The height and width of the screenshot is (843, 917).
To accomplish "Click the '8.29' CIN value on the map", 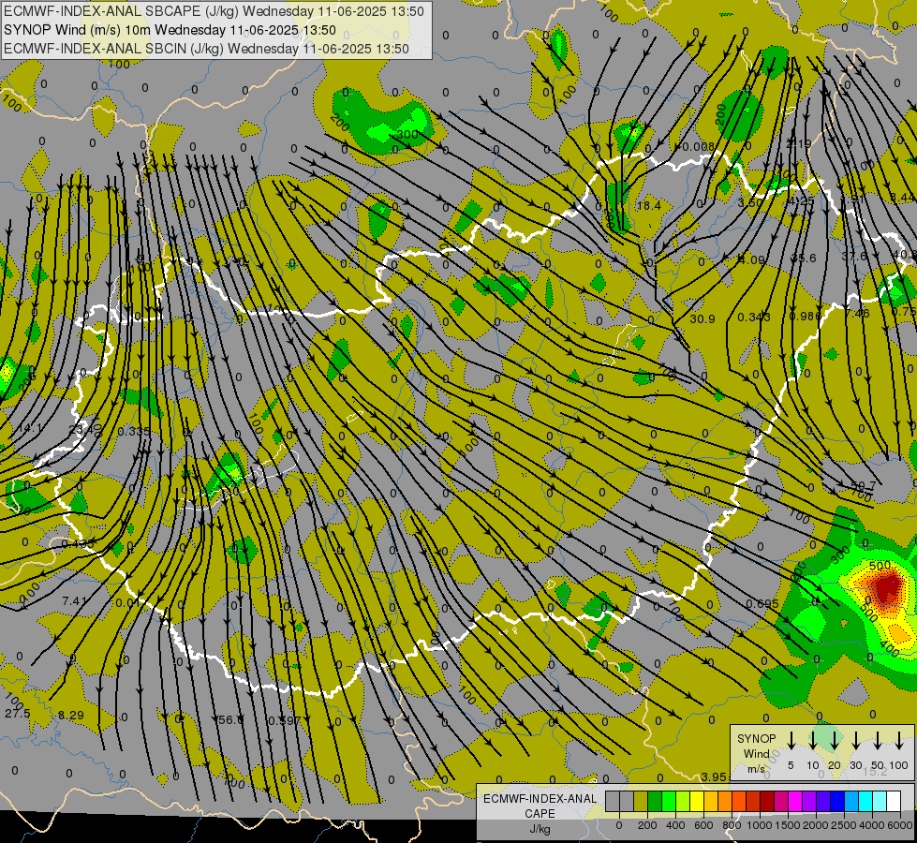I will coord(71,715).
